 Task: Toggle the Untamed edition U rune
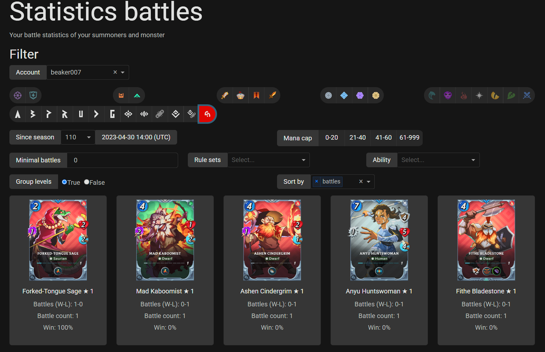click(x=80, y=114)
